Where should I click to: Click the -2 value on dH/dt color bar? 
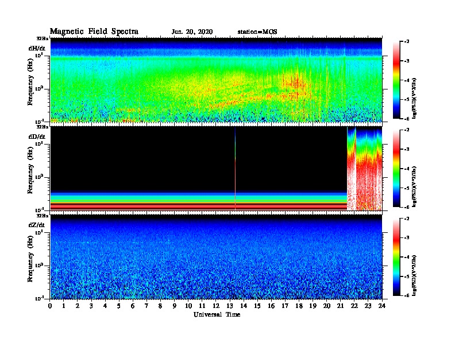tap(407, 42)
